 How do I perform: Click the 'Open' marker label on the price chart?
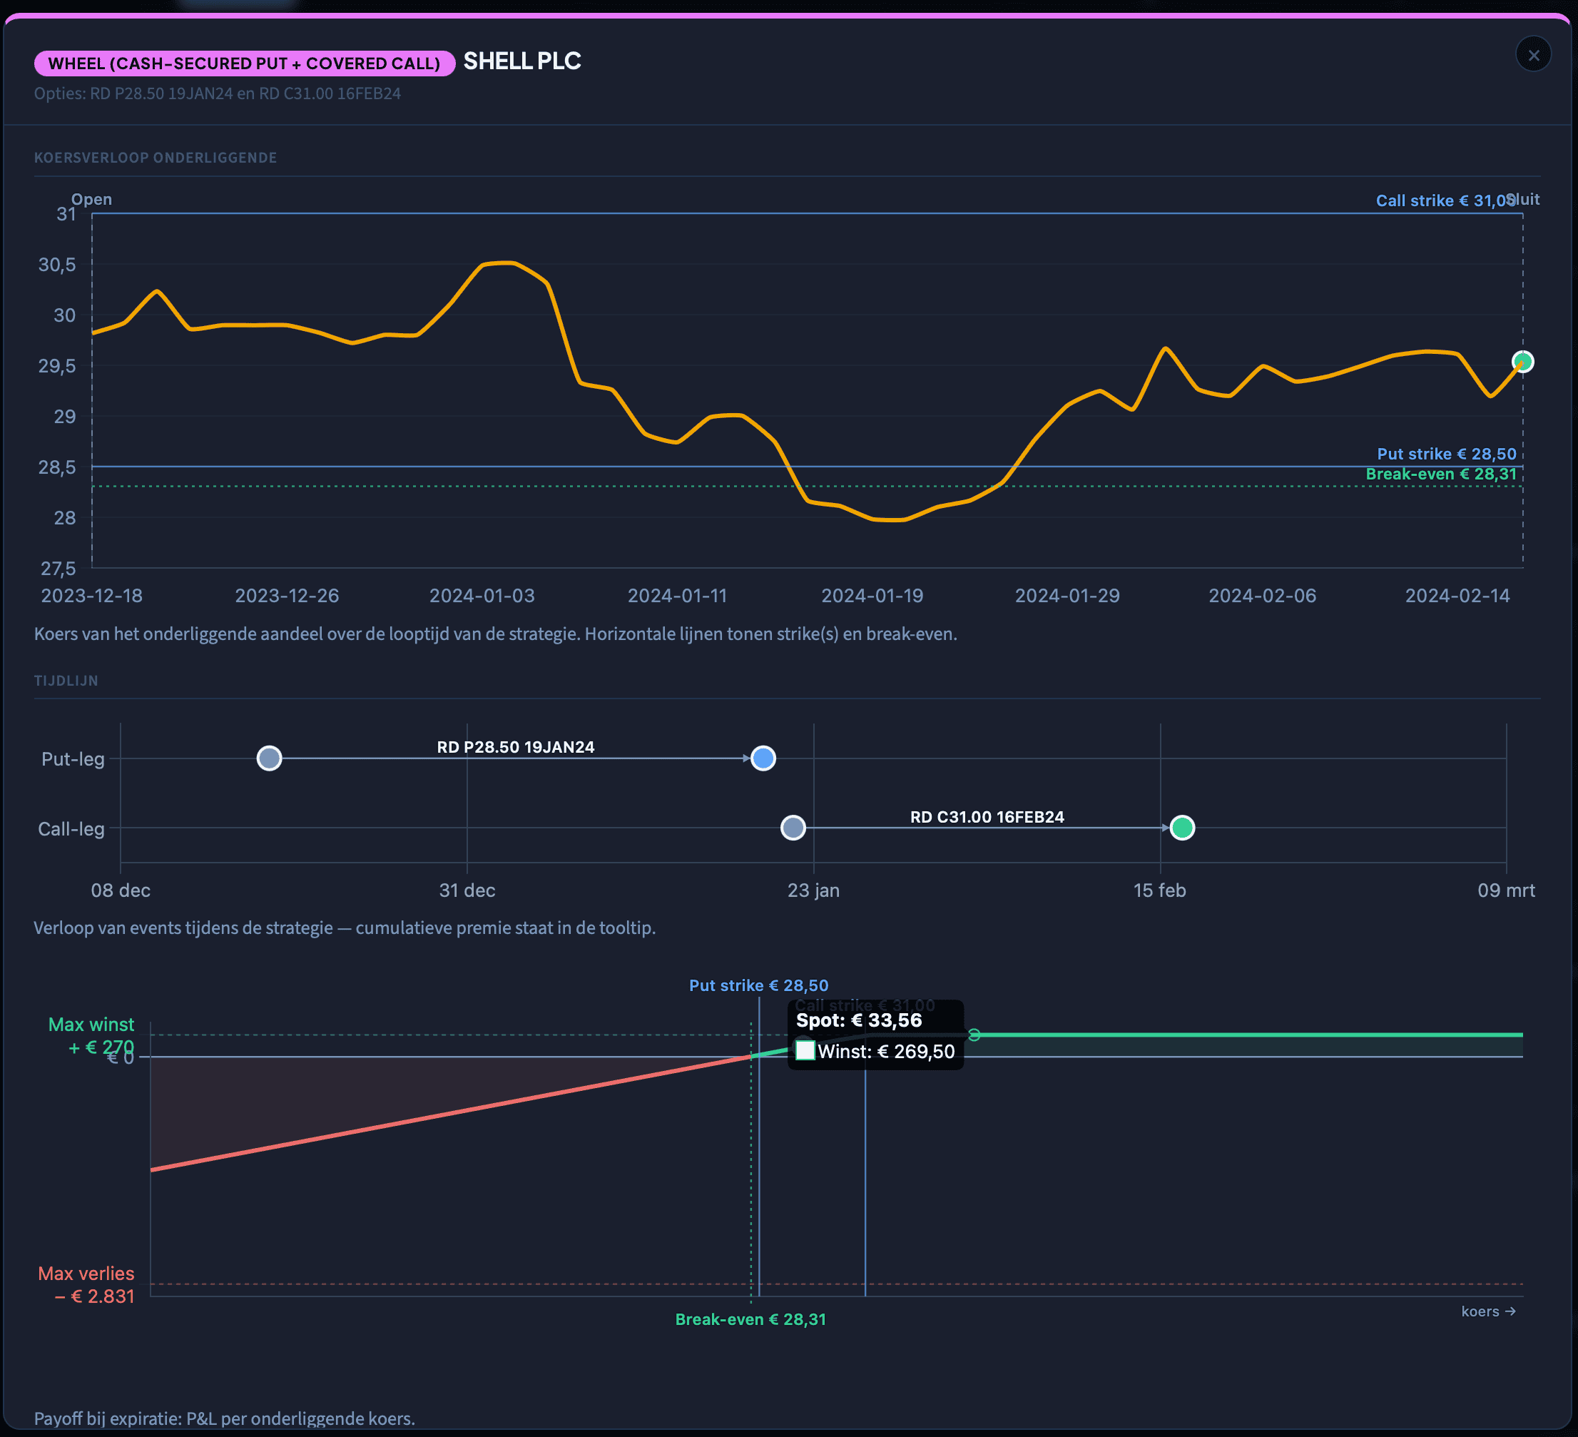coord(91,199)
